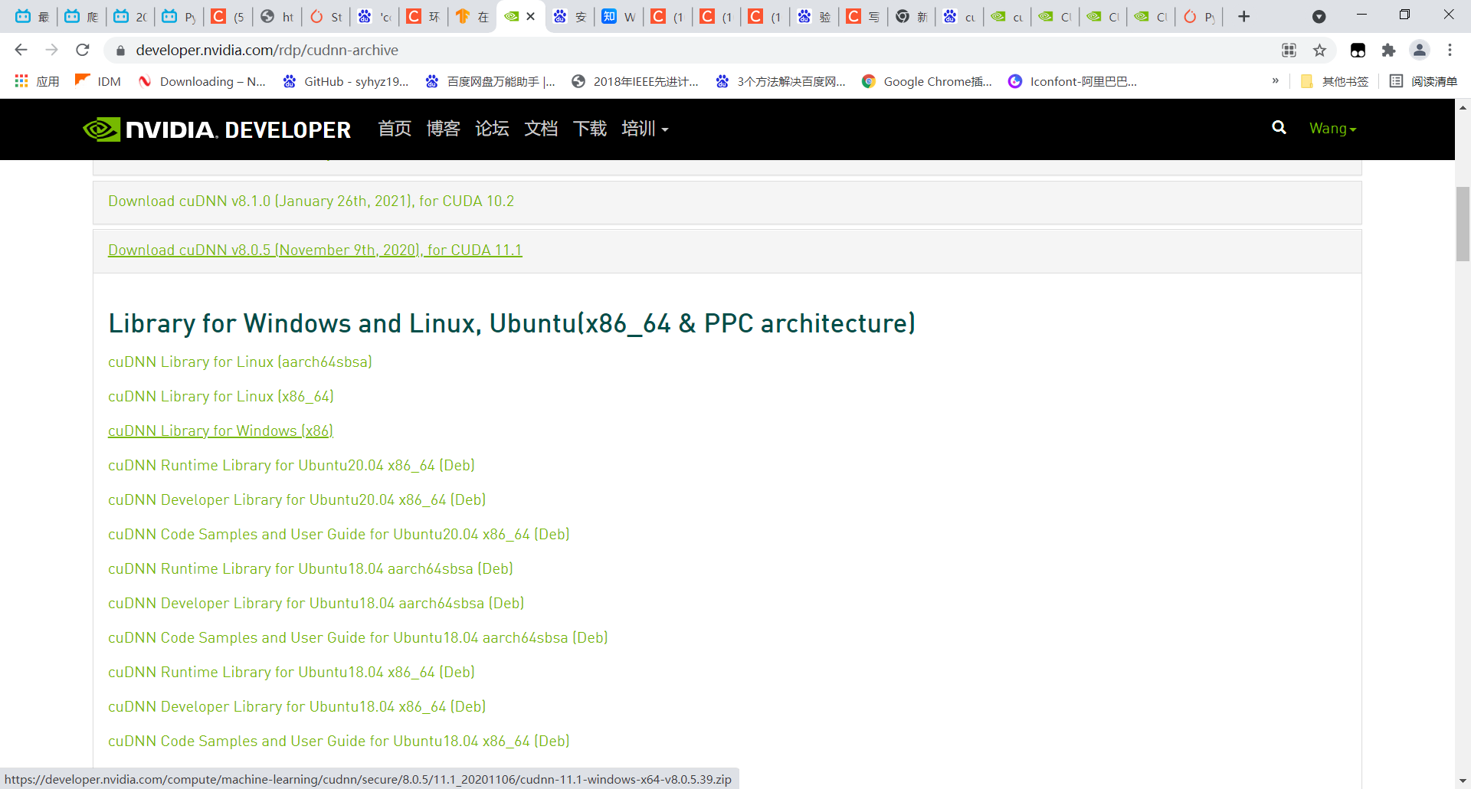Screen dimensions: 1471x789
Task: Switch to the CSDN tab labeled 写
Action: coord(863,16)
